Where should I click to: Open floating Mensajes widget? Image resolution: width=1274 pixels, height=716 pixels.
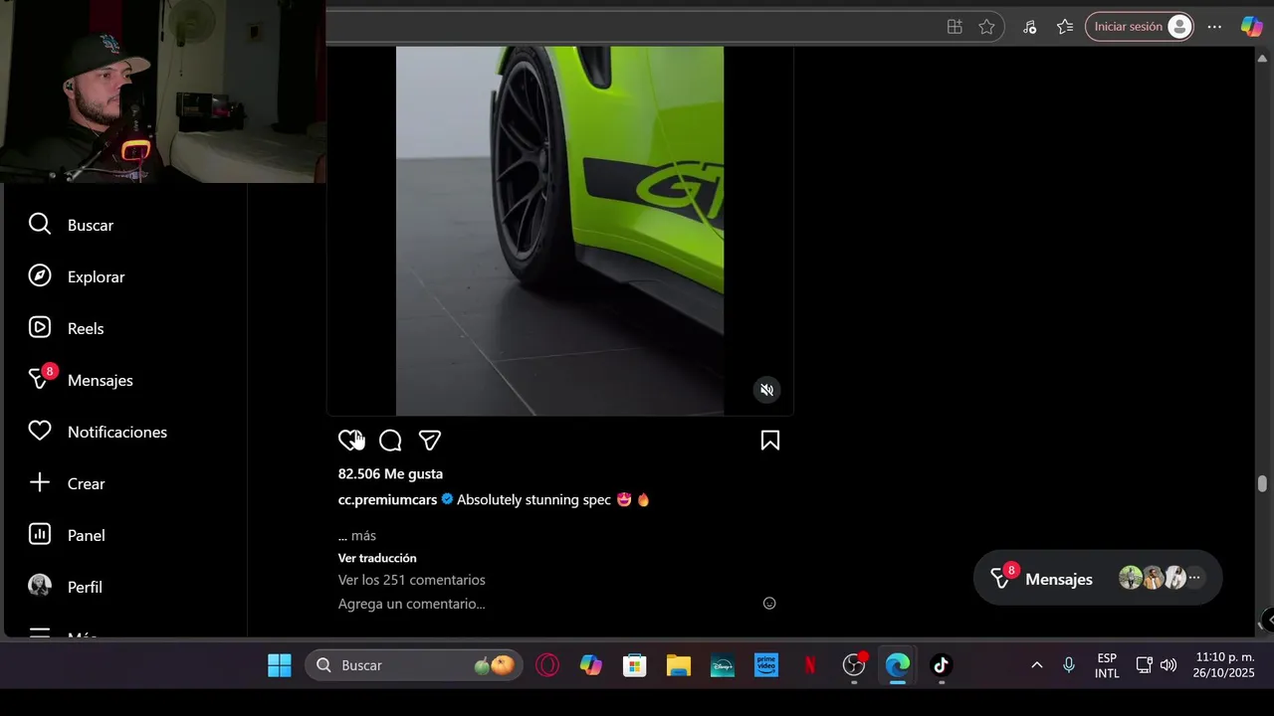tap(1097, 578)
